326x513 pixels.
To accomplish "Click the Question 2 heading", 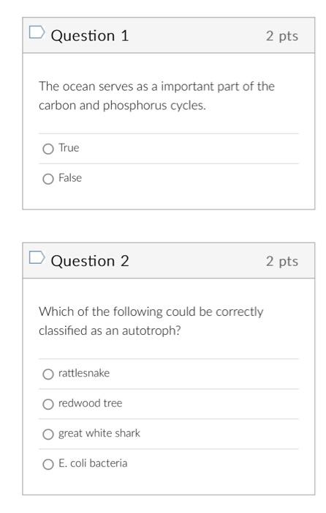I will tap(90, 261).
